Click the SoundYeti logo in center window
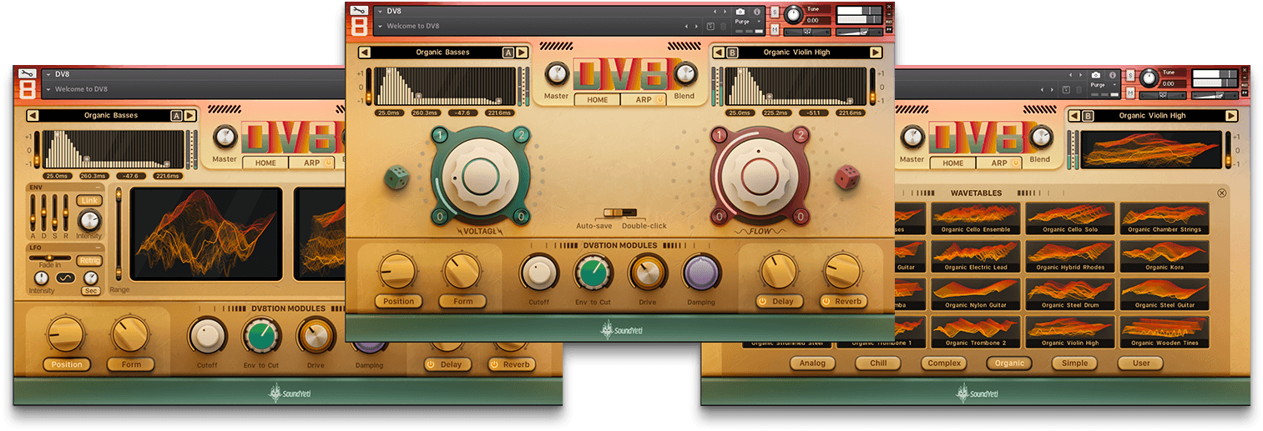 (620, 331)
